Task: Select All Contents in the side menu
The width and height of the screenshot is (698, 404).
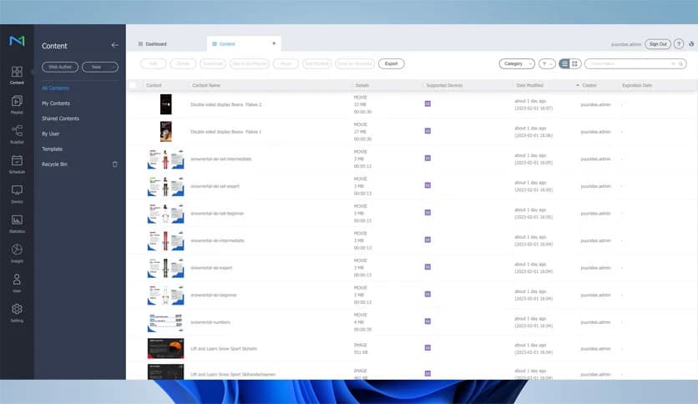Action: coord(55,88)
